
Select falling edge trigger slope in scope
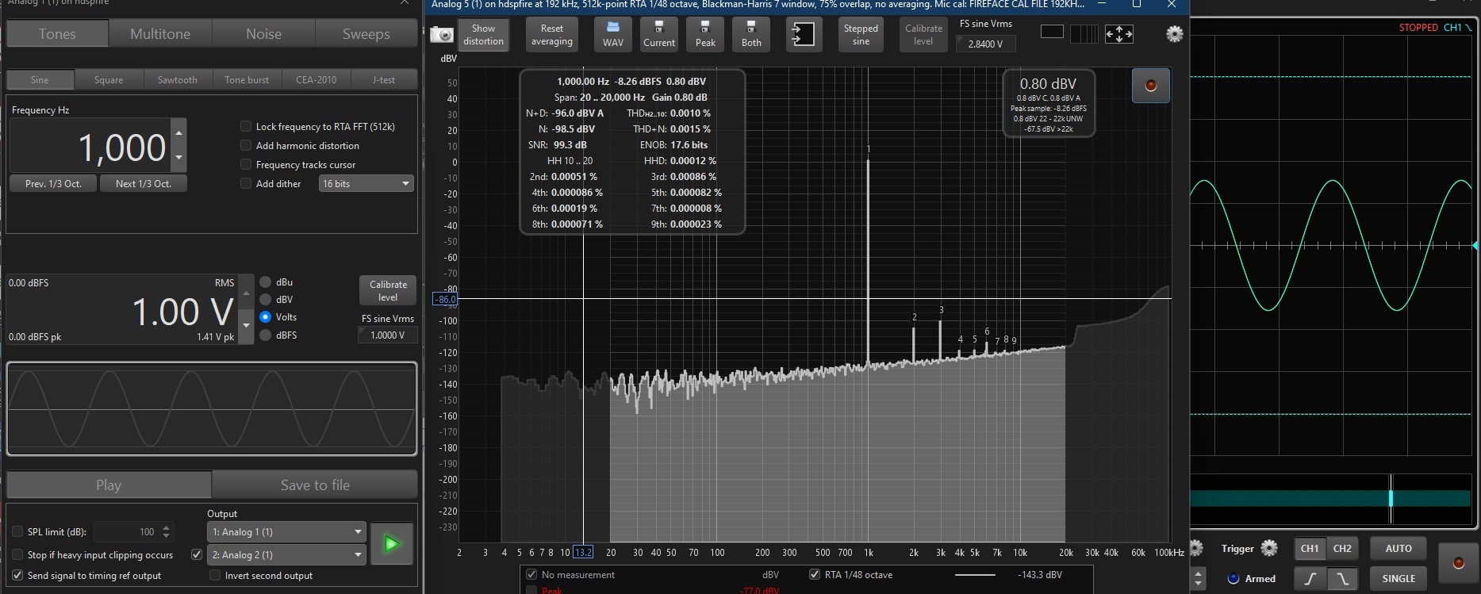click(x=1342, y=579)
